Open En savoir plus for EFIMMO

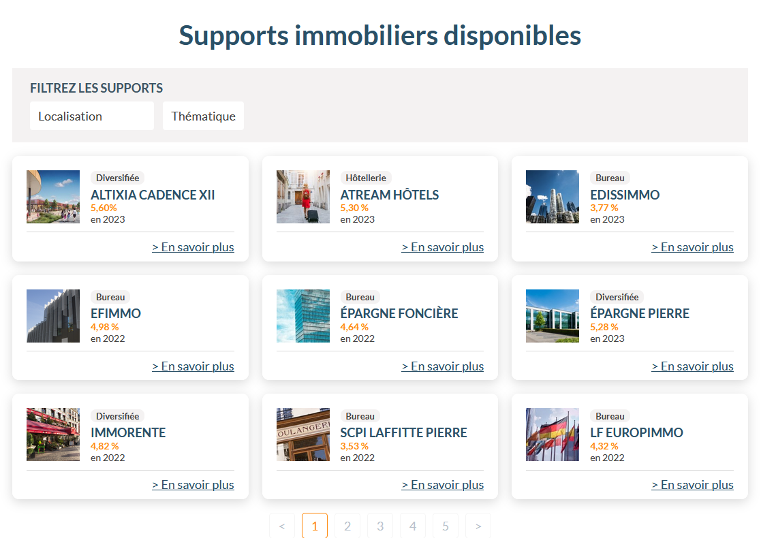193,366
